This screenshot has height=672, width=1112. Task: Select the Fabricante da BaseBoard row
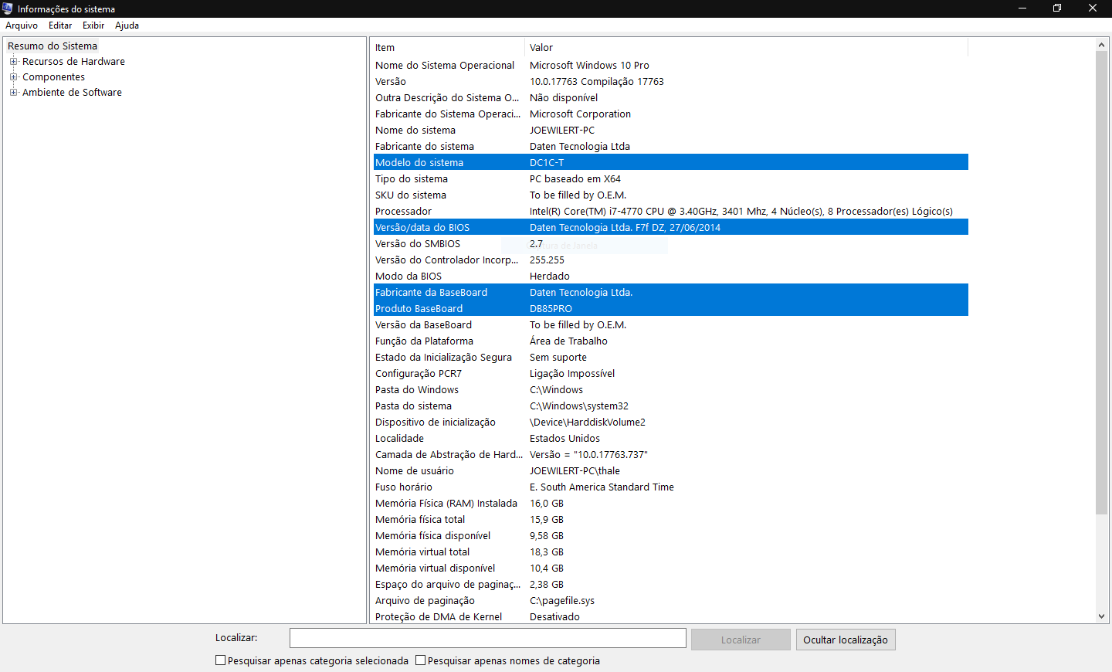coord(670,293)
